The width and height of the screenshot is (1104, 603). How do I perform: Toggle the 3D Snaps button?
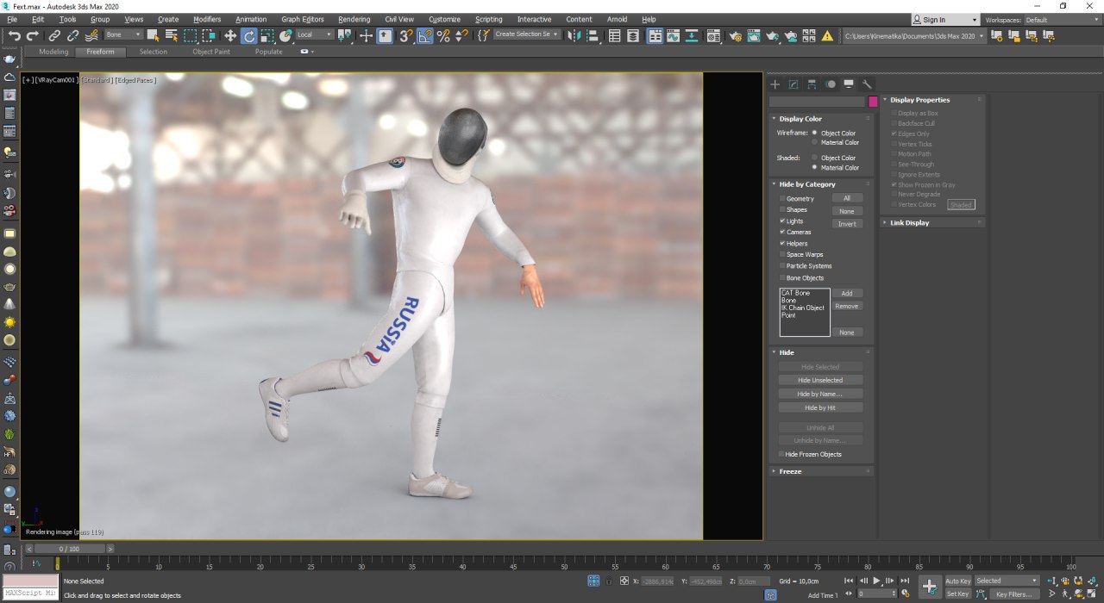pyautogui.click(x=405, y=35)
